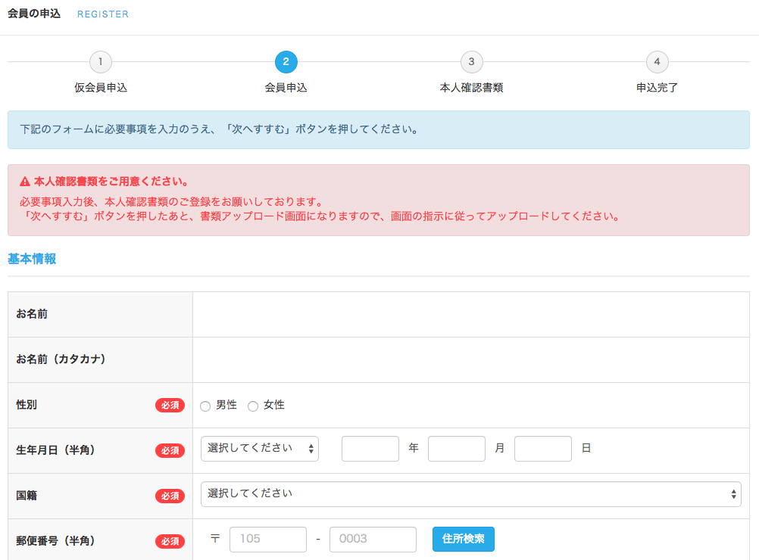Click the 必須 badge beside 性別
The image size is (759, 560).
170,406
